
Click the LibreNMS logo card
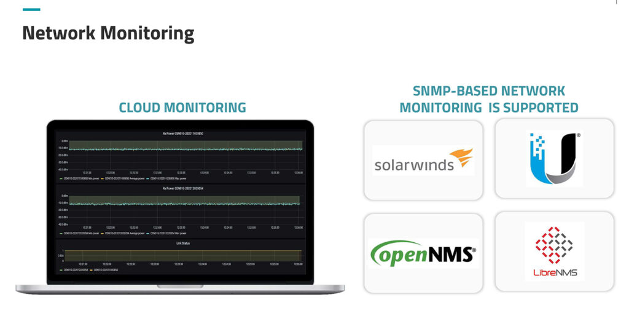(555, 251)
